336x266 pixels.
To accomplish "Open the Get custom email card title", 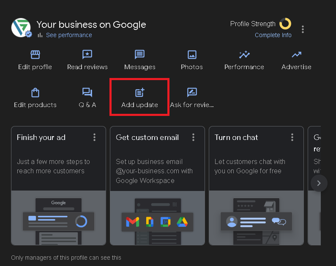I will point(147,137).
